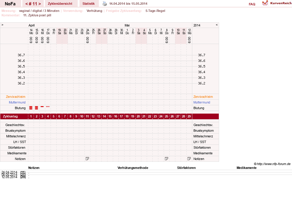Screen dimensions: 292x215
Task: Go to previous cycle with left arrow
Action: point(26,4)
